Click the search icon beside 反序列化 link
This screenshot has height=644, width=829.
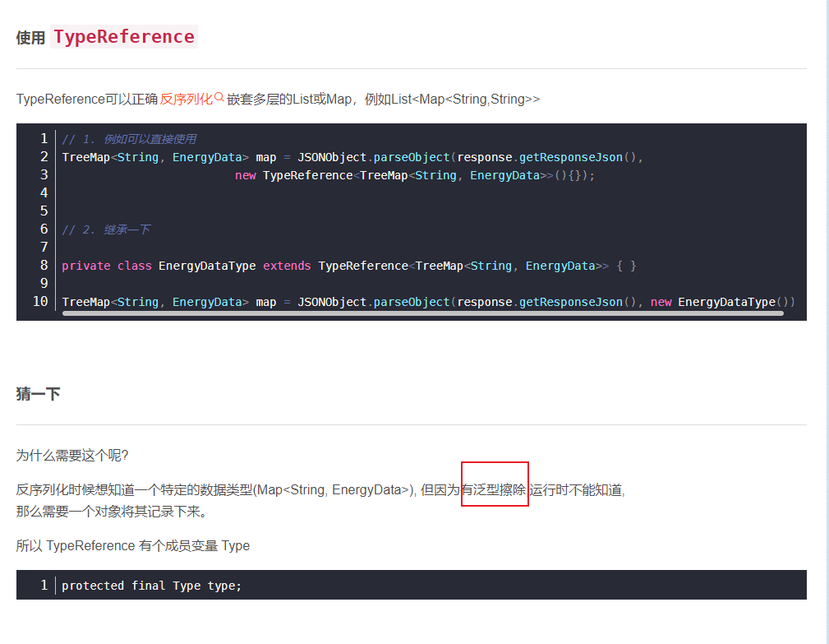tap(219, 97)
